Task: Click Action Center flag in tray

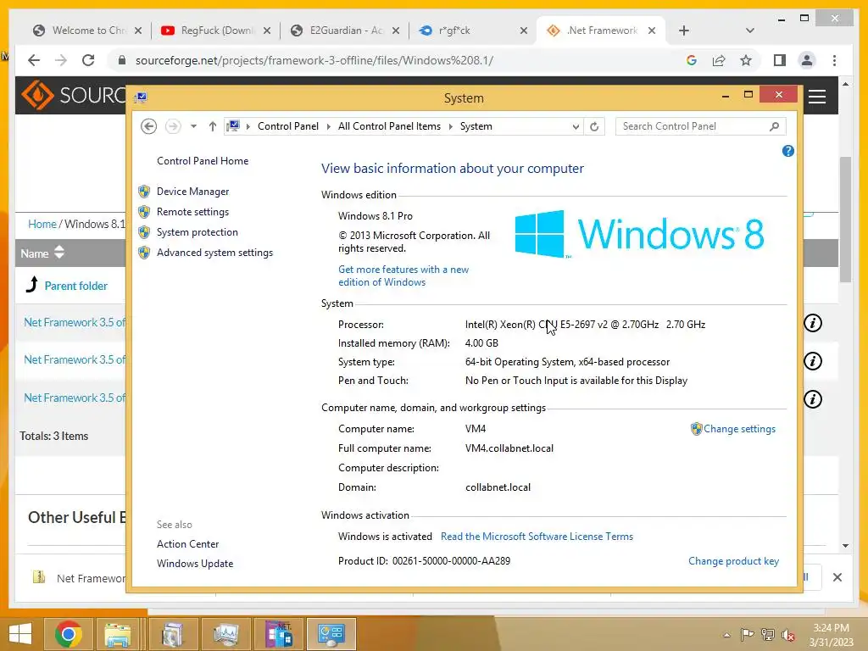Action: pyautogui.click(x=748, y=634)
